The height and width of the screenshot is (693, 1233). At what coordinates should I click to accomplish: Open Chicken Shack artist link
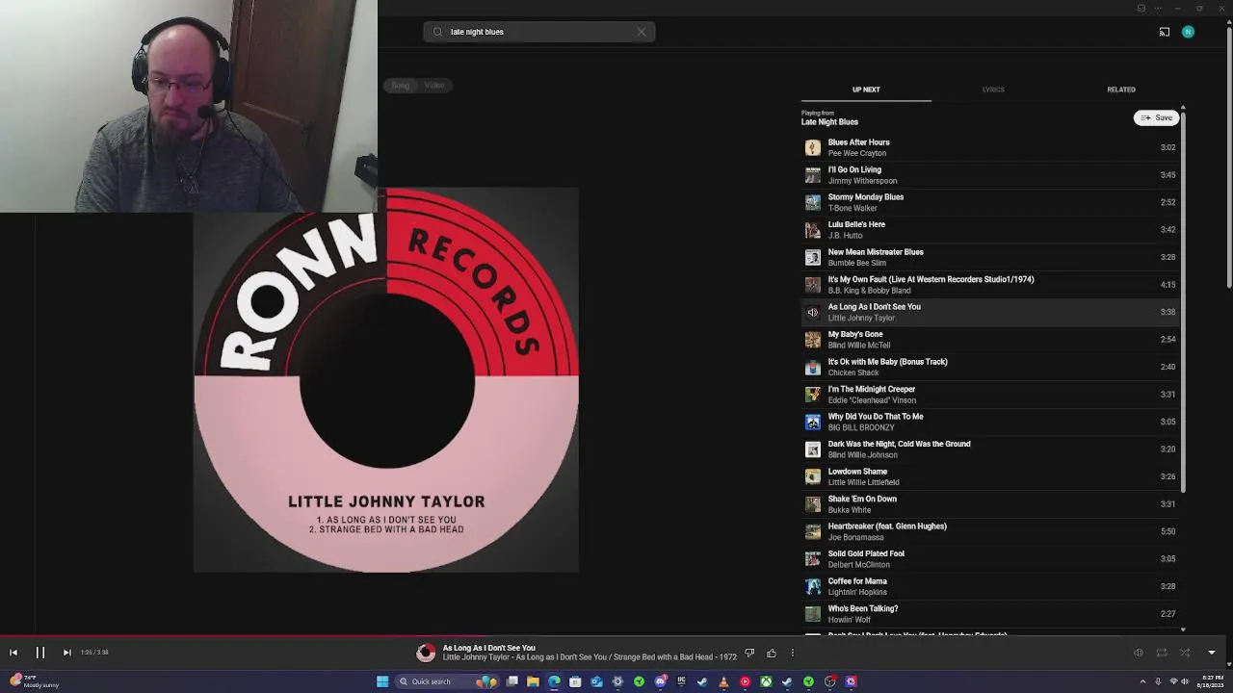pos(853,372)
